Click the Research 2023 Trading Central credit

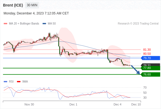pos(138,24)
